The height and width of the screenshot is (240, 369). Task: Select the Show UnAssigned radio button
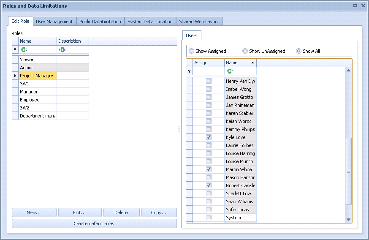[245, 51]
